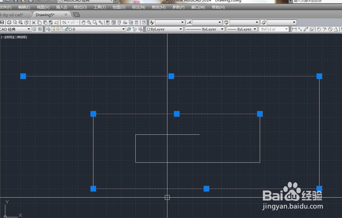Toggle layer 0 lock padlock
Viewport: 342px width, 218px height.
67,29
